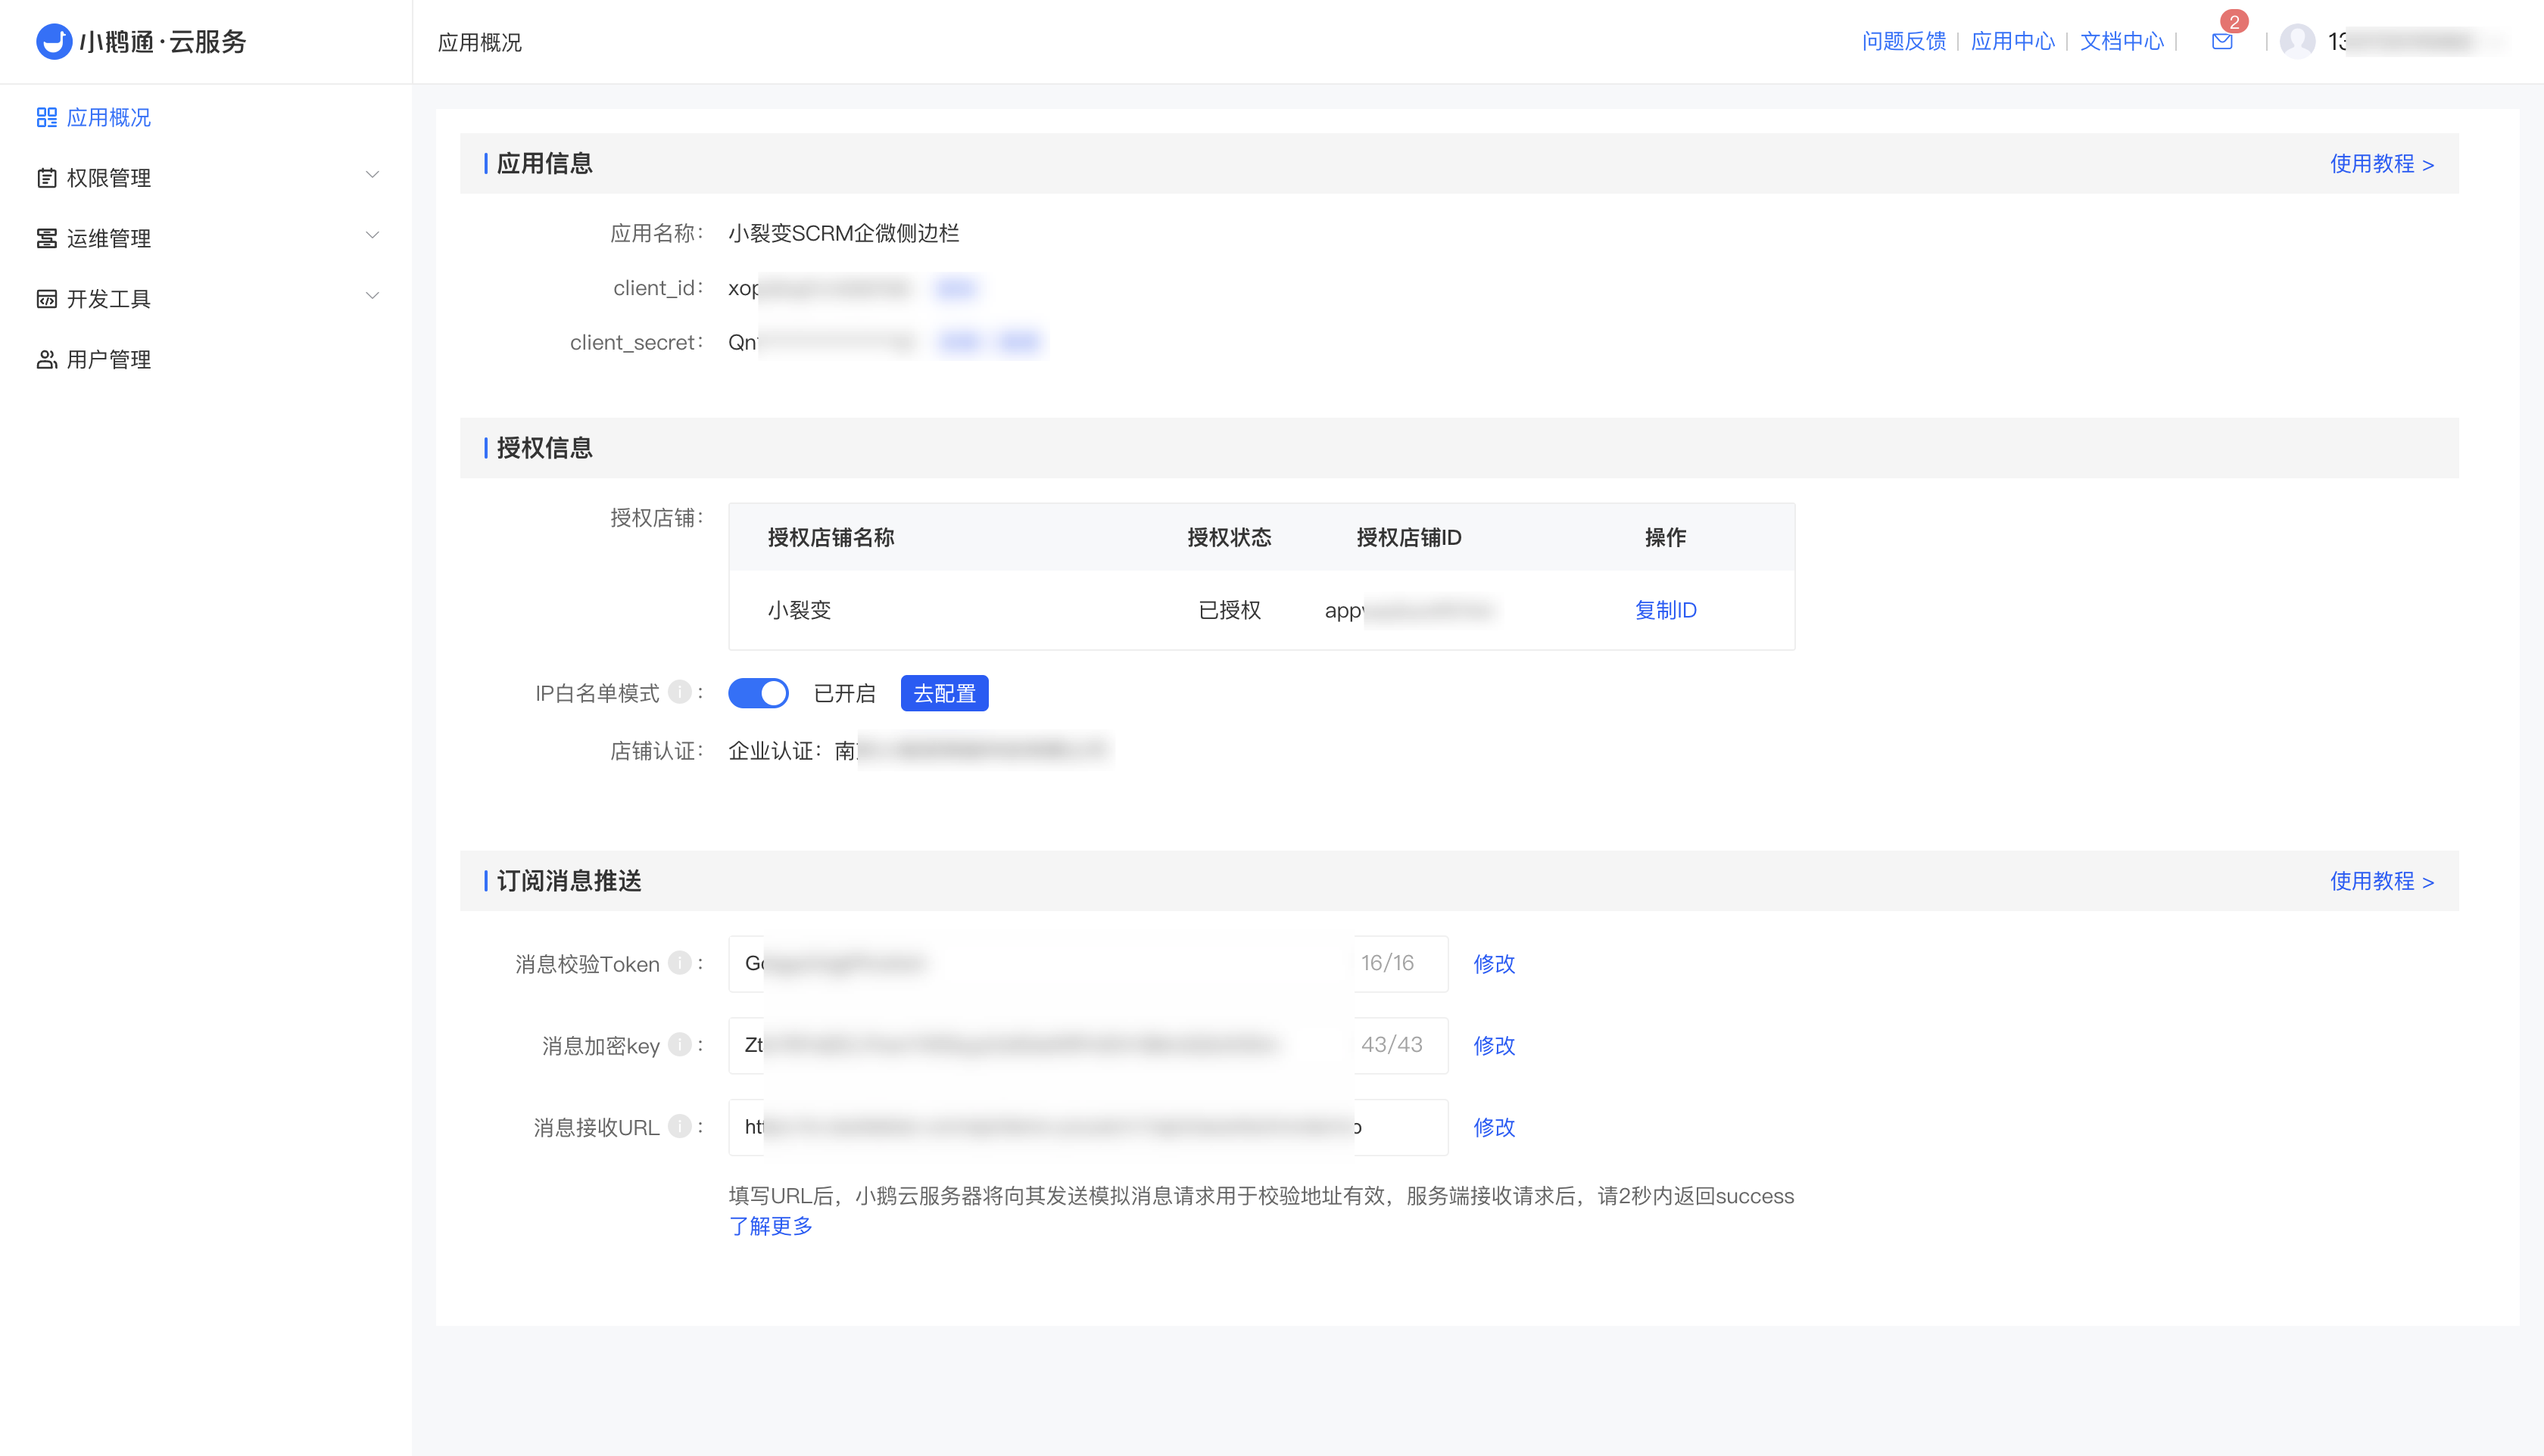The width and height of the screenshot is (2544, 1456).
Task: Click 复制ID for 小裂变 store
Action: point(1666,610)
